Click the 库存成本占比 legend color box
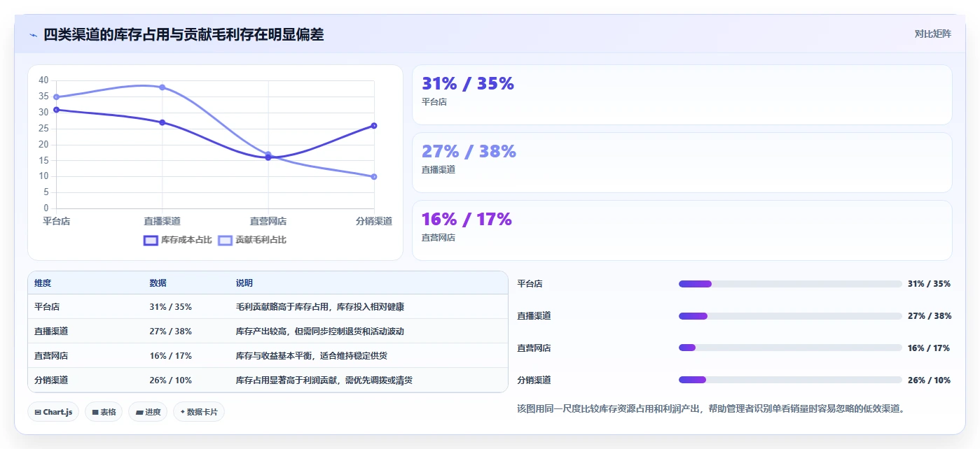This screenshot has height=449, width=980. pos(151,240)
